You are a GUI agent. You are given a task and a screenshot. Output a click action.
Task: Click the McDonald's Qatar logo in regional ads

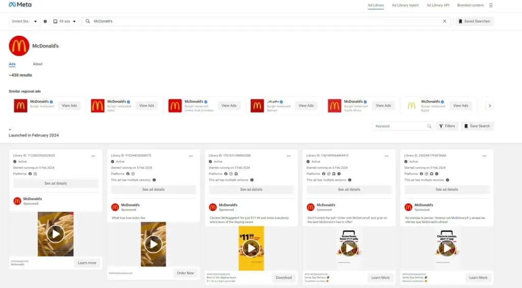coord(97,106)
